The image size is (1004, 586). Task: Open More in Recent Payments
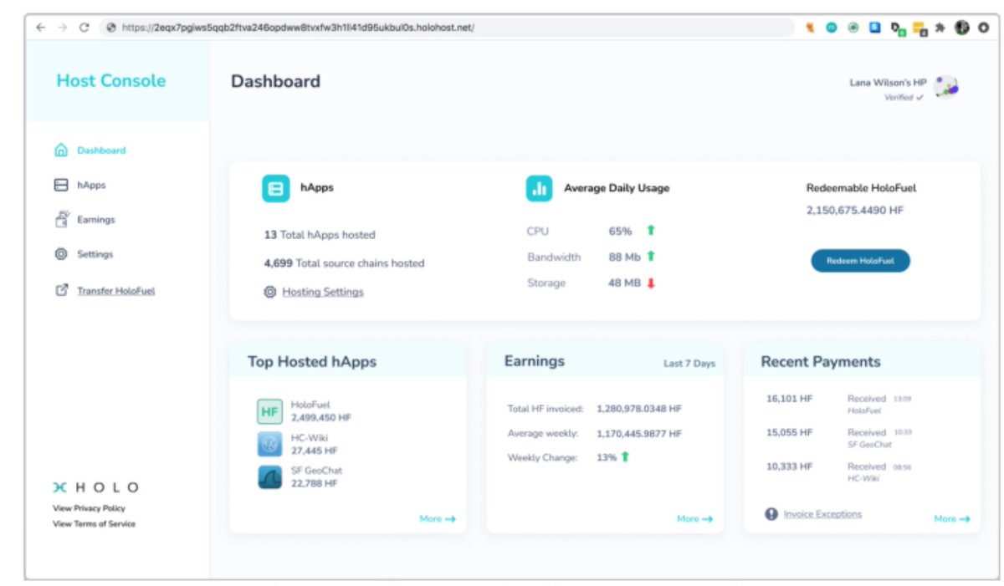pos(952,519)
